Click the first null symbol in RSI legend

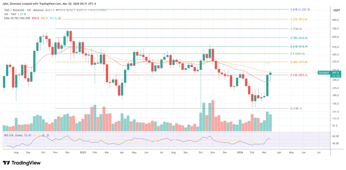click(x=43, y=135)
